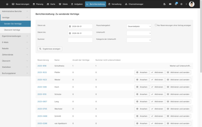This screenshot has height=127, width=202.
Task: Focus the Nummer input field
Action: click(80, 40)
